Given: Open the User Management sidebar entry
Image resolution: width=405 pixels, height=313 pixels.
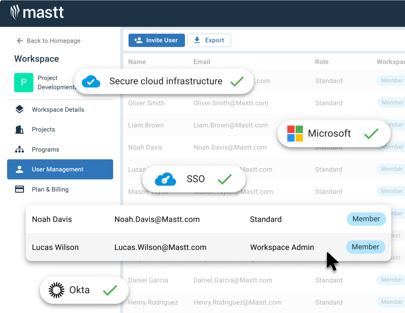Looking at the screenshot, I should (x=58, y=169).
